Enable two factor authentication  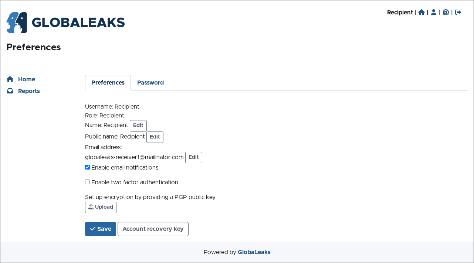coord(88,182)
